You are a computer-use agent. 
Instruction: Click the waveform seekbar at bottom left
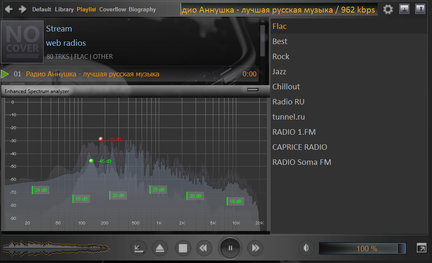[55, 248]
